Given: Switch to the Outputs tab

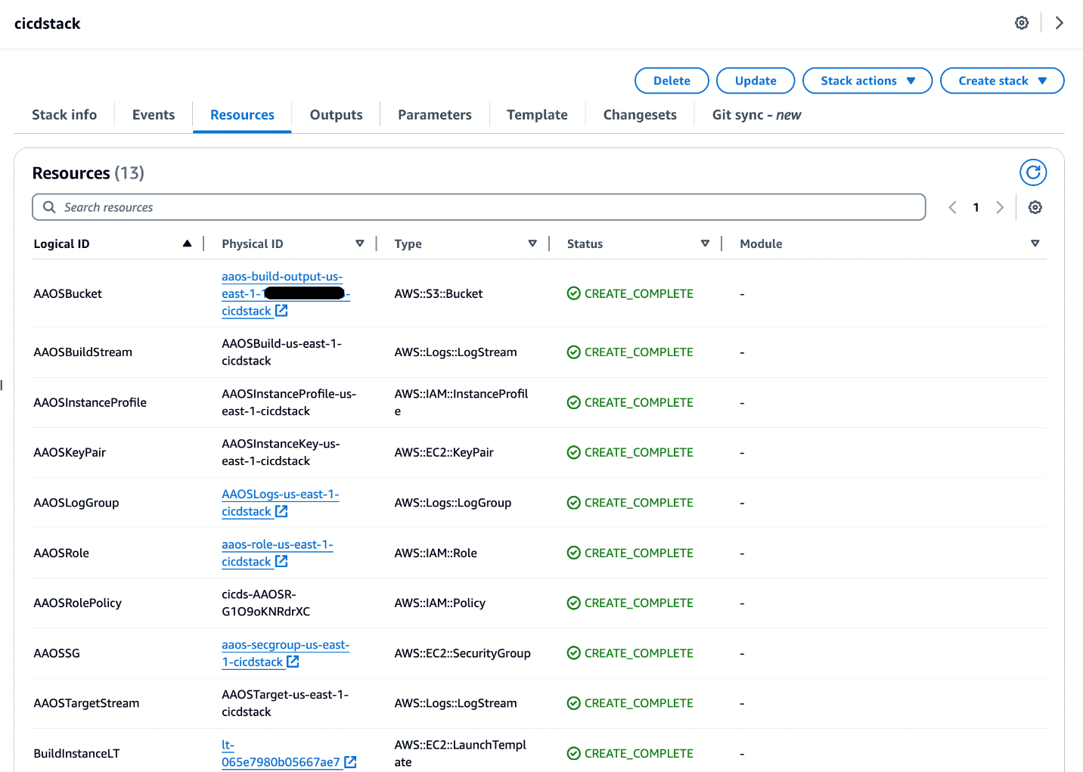Looking at the screenshot, I should click(336, 114).
